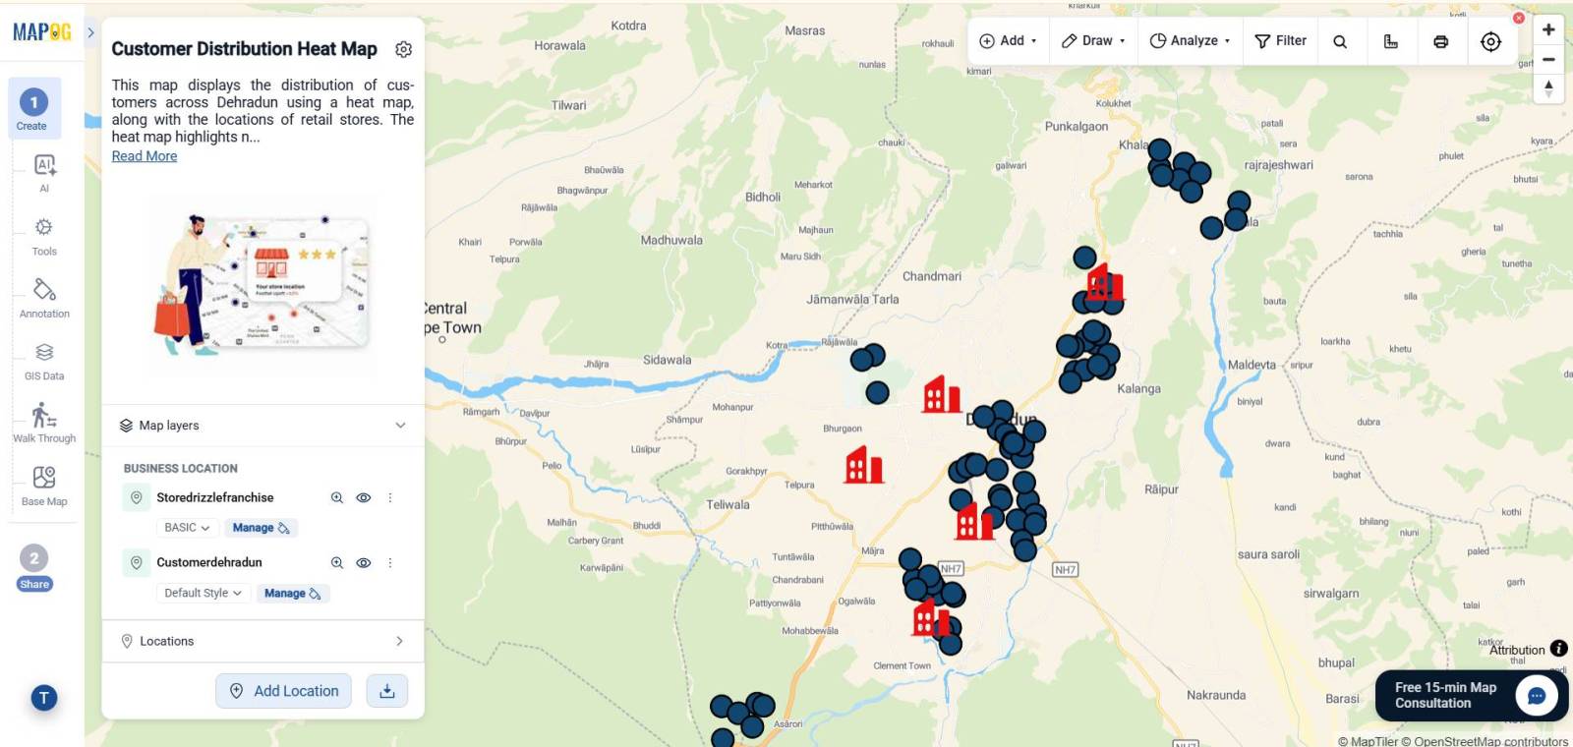Open more options for Customerdehradun layer
Screen dimensions: 1573x747
[x=390, y=563]
